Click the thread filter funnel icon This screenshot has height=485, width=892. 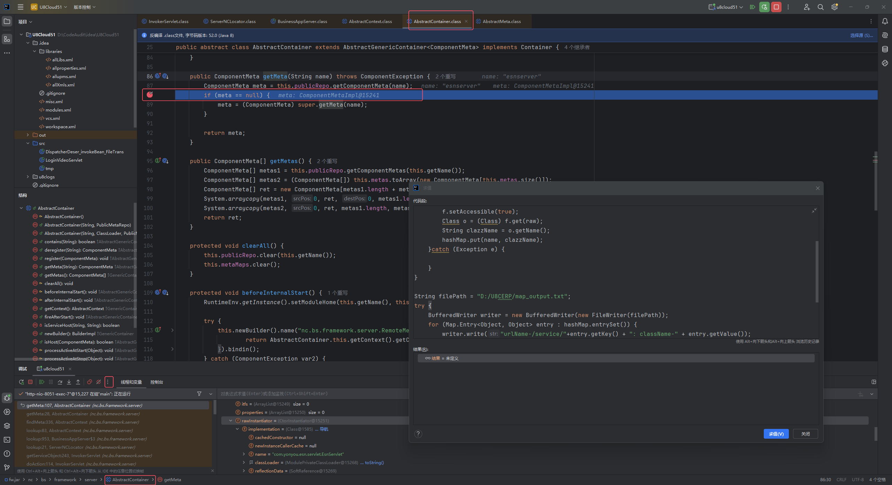click(199, 394)
